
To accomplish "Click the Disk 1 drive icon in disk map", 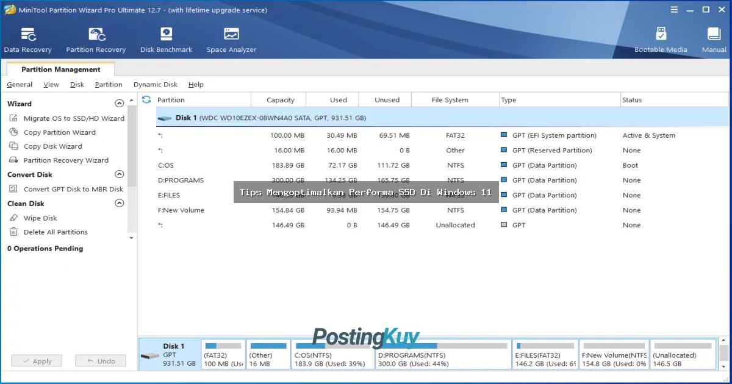I will 149,356.
